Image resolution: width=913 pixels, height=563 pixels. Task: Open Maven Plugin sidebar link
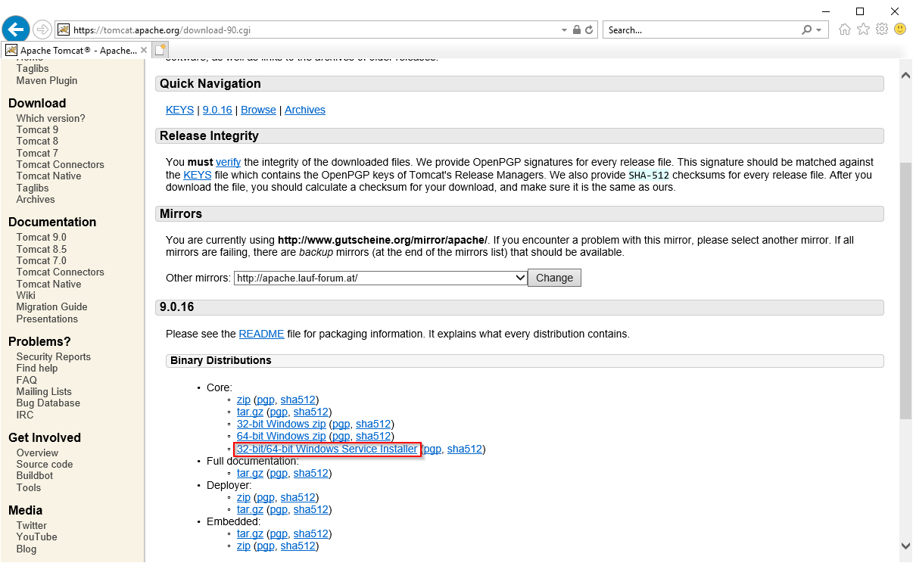(47, 80)
